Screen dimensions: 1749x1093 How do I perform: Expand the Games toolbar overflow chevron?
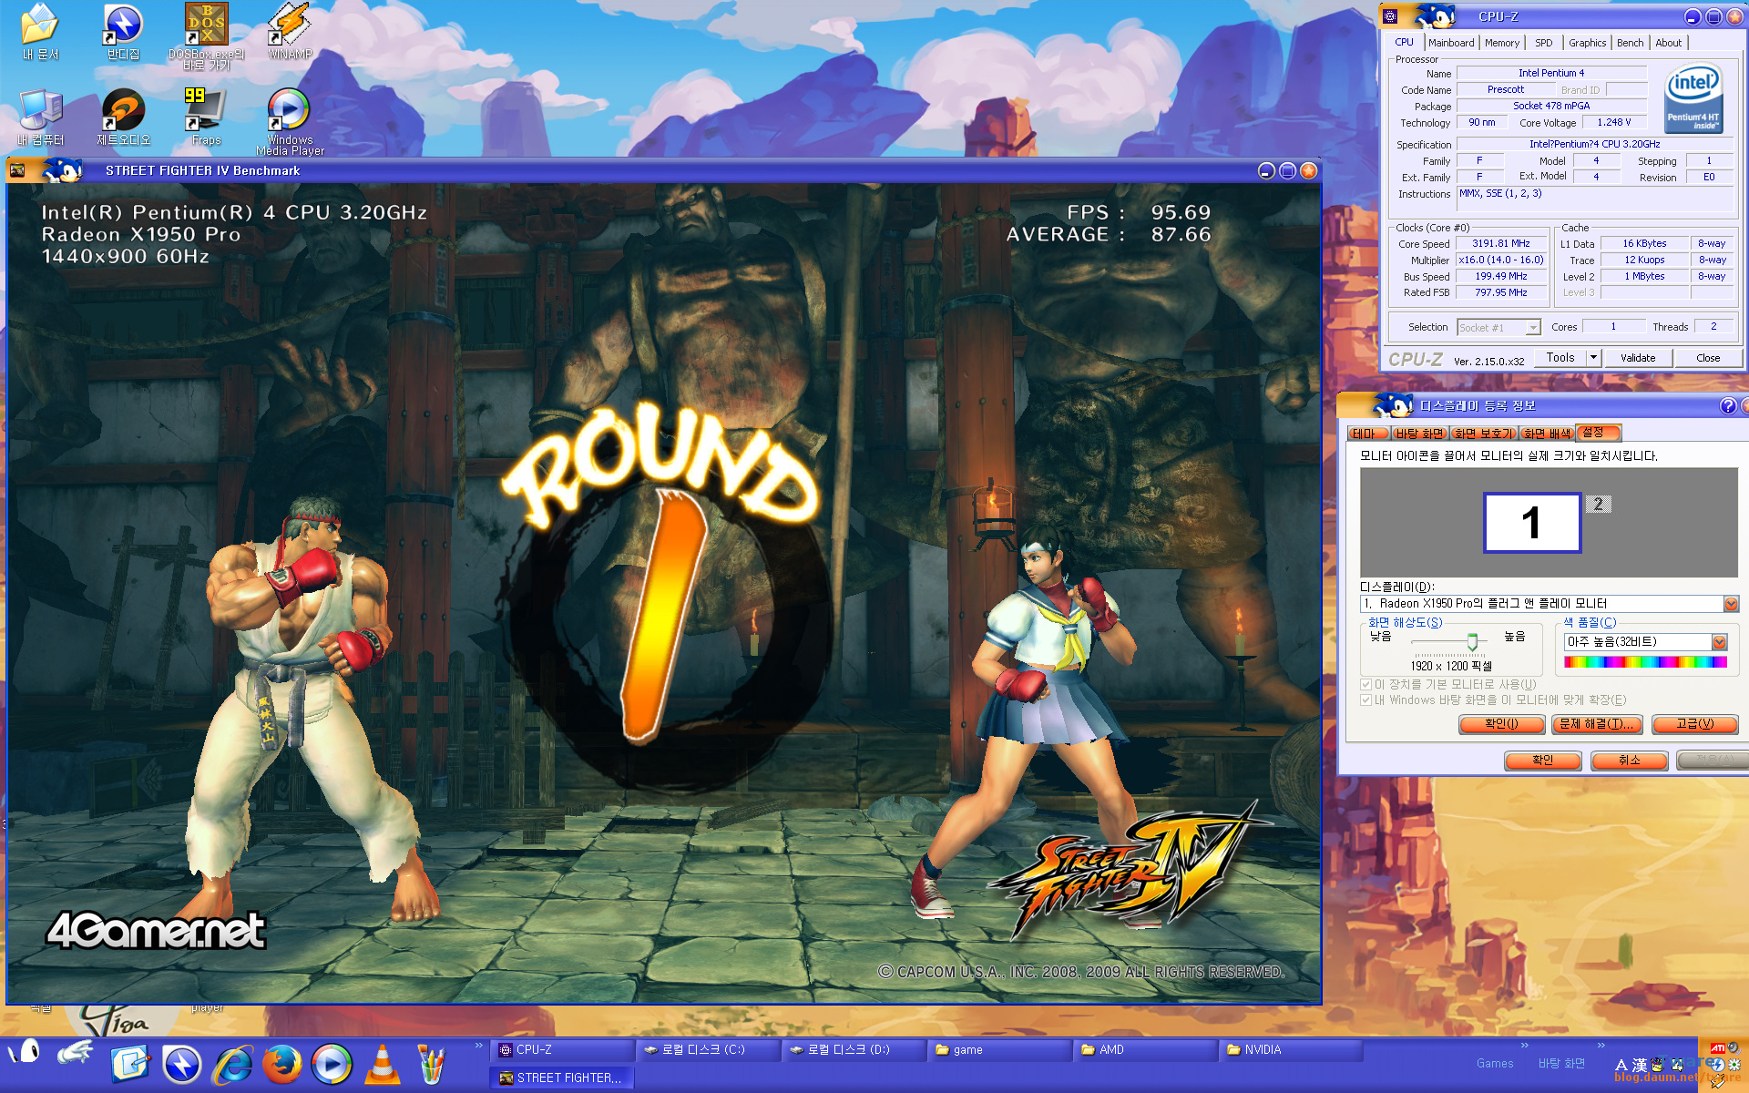[1524, 1046]
